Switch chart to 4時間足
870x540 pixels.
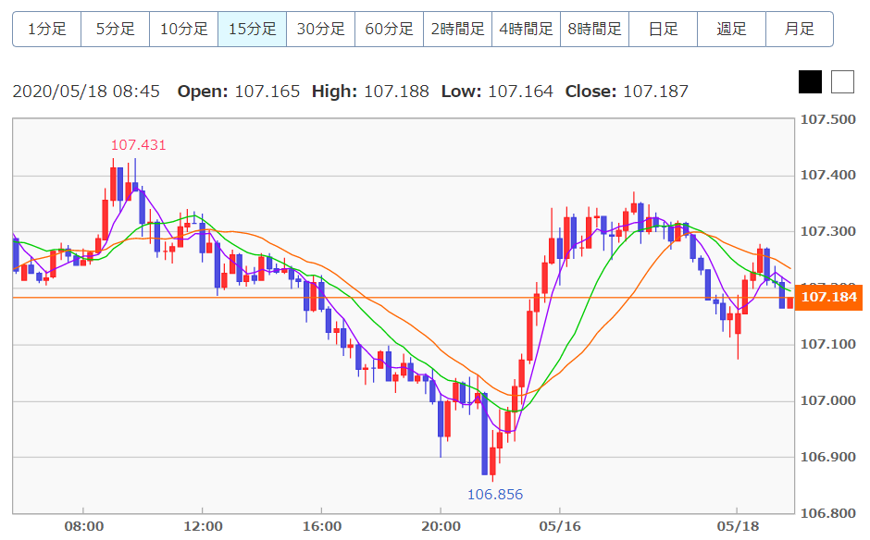point(526,29)
